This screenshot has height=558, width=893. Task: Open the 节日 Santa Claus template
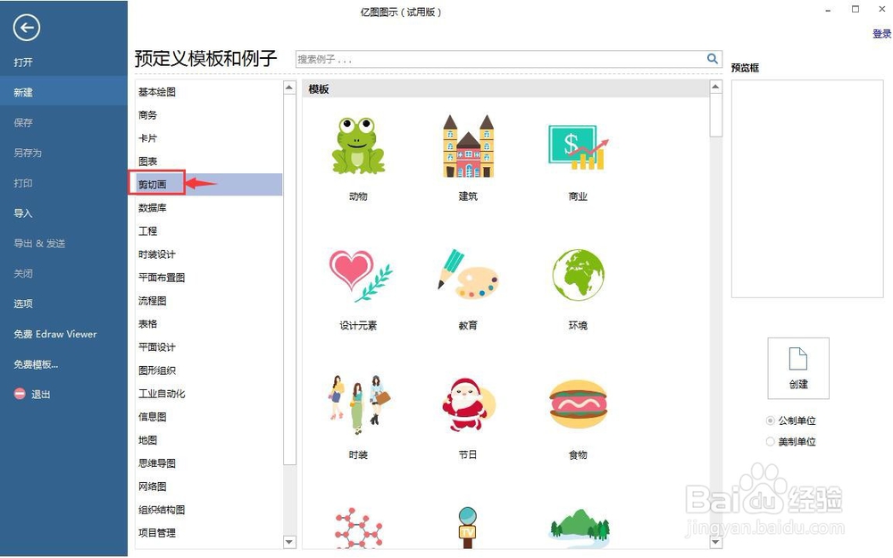pos(469,404)
